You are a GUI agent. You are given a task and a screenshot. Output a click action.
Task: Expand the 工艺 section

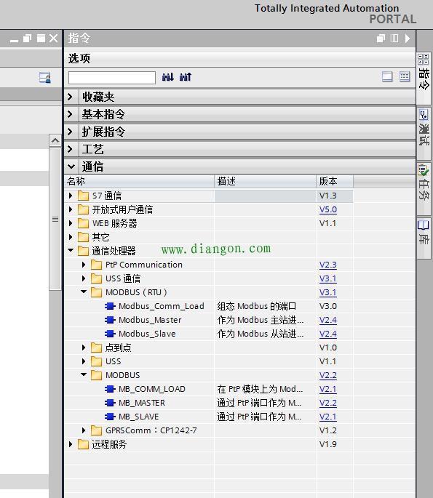71,149
